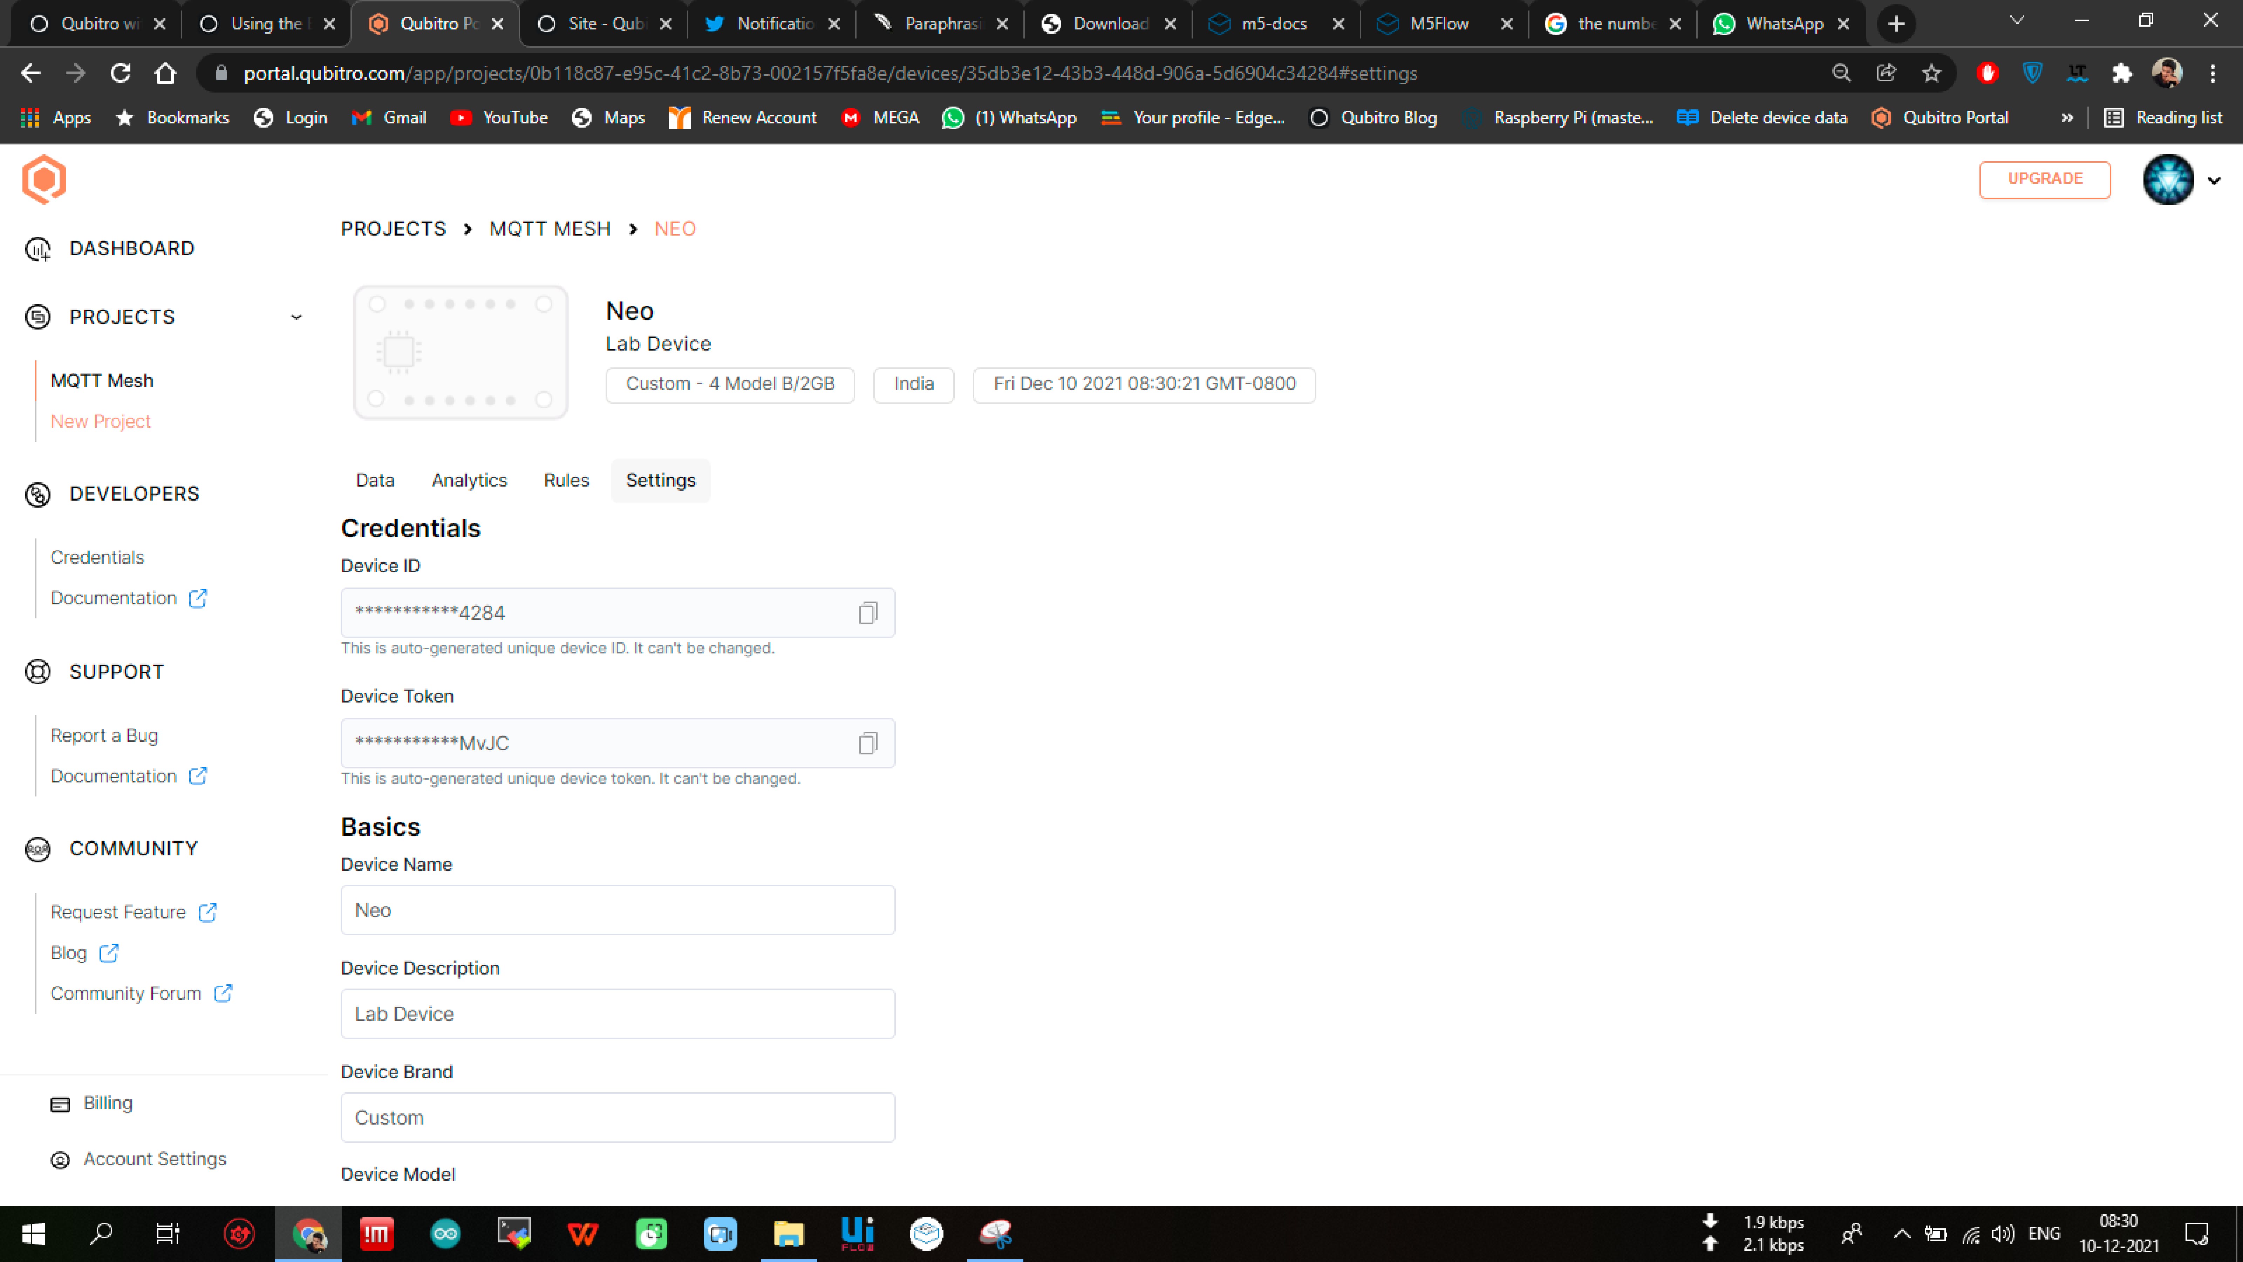
Task: Open the MQTT Mesh project
Action: [102, 381]
